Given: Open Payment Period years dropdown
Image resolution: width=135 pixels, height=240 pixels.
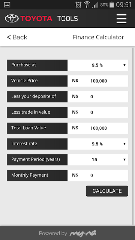Looking at the screenshot, I should point(98,160).
